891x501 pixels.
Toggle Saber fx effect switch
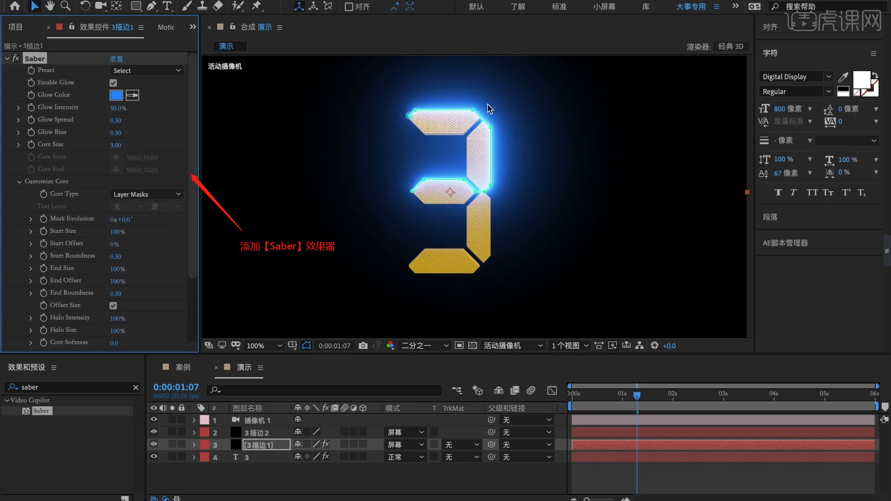click(x=16, y=58)
